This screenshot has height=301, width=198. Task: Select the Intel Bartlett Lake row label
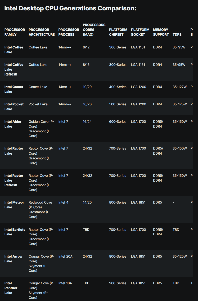15,232
